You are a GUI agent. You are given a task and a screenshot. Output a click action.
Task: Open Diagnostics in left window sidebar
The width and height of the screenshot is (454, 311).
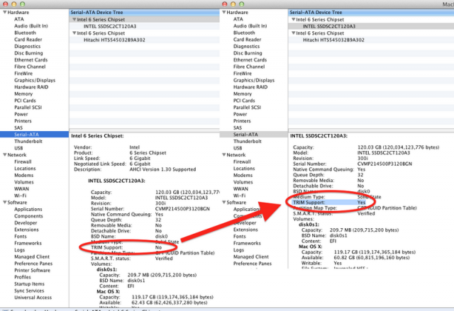click(x=28, y=46)
